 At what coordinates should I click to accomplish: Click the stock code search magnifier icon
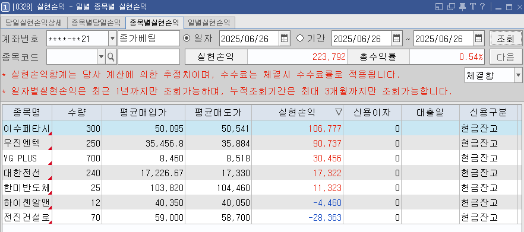tap(111, 57)
